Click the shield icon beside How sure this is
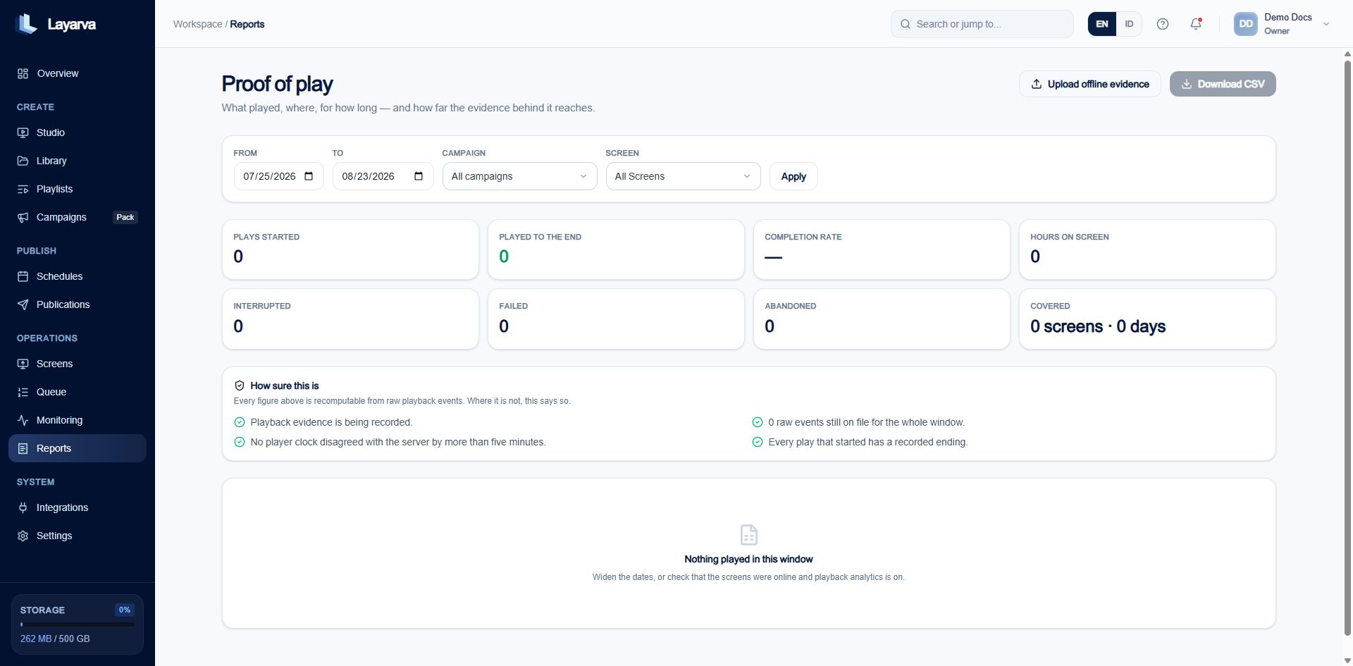 (x=240, y=386)
